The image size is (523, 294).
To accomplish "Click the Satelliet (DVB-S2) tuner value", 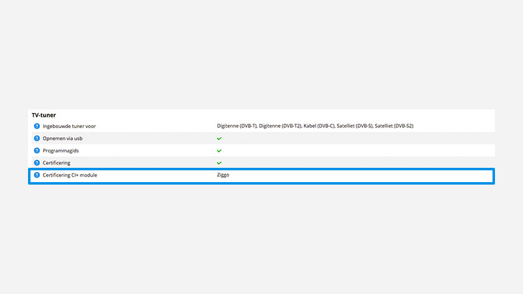I will click(395, 126).
